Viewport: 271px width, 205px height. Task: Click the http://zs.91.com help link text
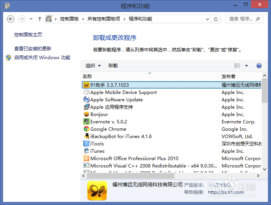point(226,192)
